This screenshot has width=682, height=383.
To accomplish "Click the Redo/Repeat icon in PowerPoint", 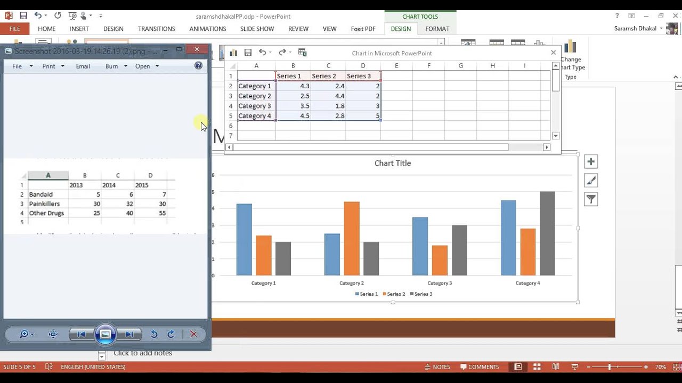I will click(x=58, y=16).
